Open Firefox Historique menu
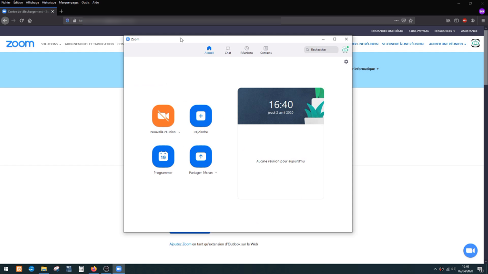 pyautogui.click(x=49, y=2)
